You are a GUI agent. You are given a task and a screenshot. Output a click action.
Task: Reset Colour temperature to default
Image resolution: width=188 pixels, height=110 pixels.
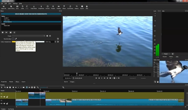58,42
